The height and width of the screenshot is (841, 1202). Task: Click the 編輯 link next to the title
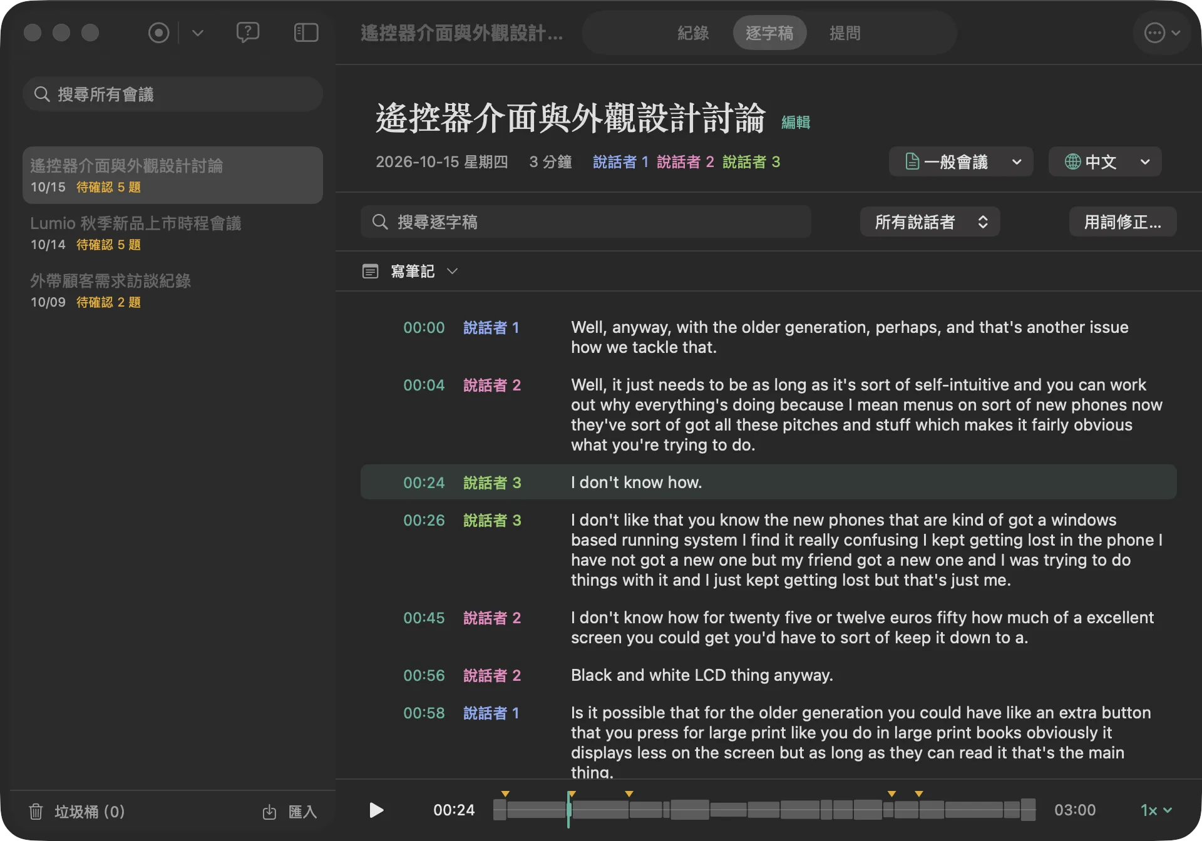tap(796, 122)
